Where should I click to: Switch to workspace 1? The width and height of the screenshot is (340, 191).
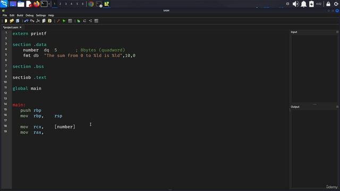(54, 4)
